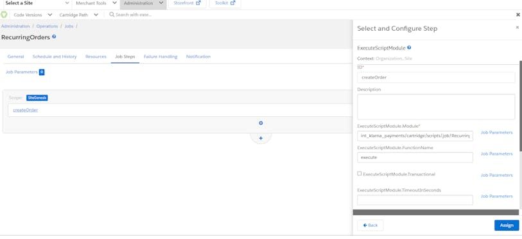Open the Toolkit link
The width and height of the screenshot is (522, 239).
[x=225, y=3]
